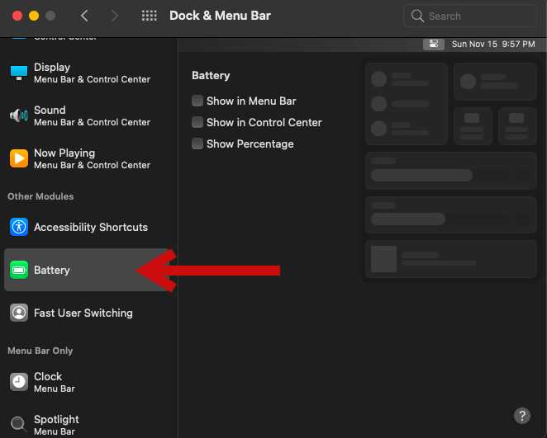The image size is (547, 438).
Task: Open help with the question mark button
Action: coord(522,416)
